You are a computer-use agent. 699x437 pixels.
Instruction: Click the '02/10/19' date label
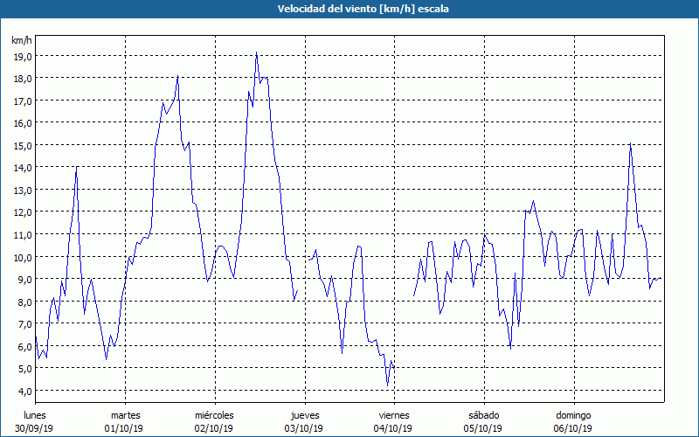pyautogui.click(x=213, y=428)
